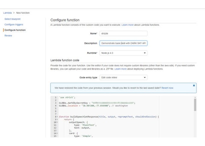Click the Revert now link
This screenshot has width=205, height=146.
168,88
